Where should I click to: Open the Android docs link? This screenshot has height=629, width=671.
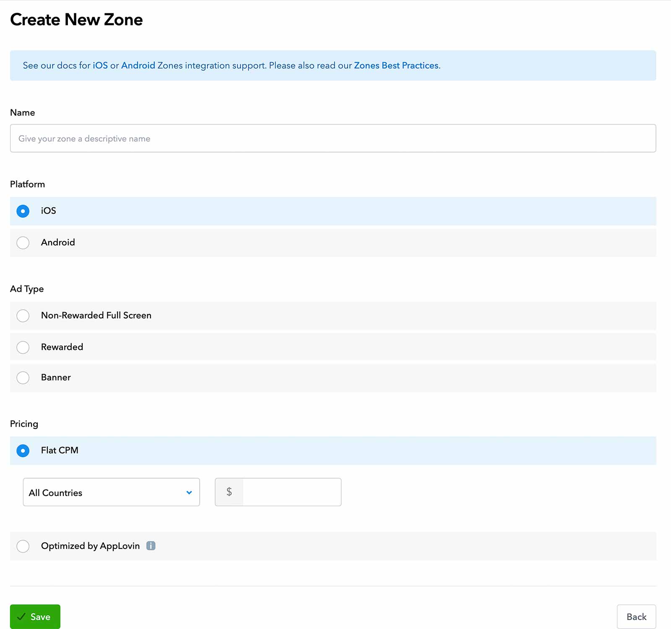tap(138, 65)
